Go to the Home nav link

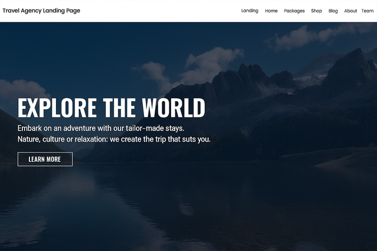(271, 11)
